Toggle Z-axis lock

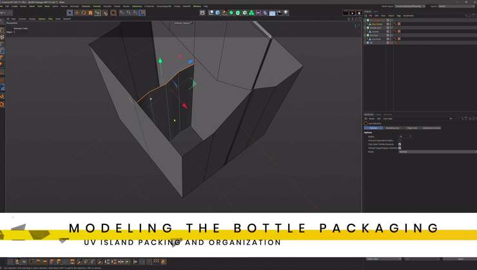point(135,13)
